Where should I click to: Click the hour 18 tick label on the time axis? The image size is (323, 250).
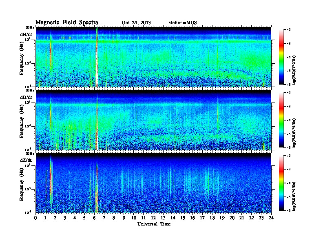[212, 218]
